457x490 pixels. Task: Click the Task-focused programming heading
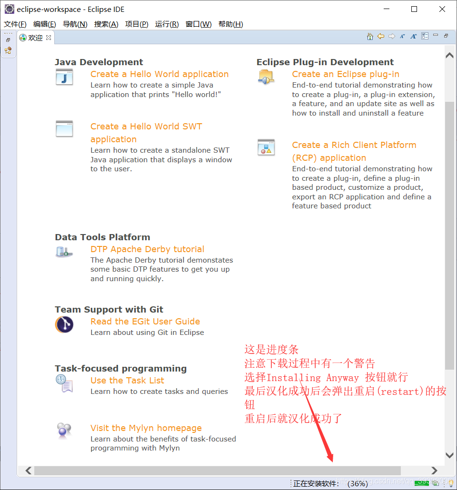(121, 368)
